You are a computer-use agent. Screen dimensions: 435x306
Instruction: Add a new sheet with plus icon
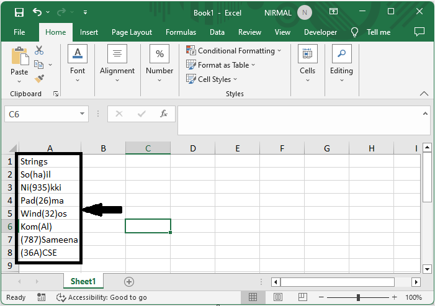coord(128,282)
